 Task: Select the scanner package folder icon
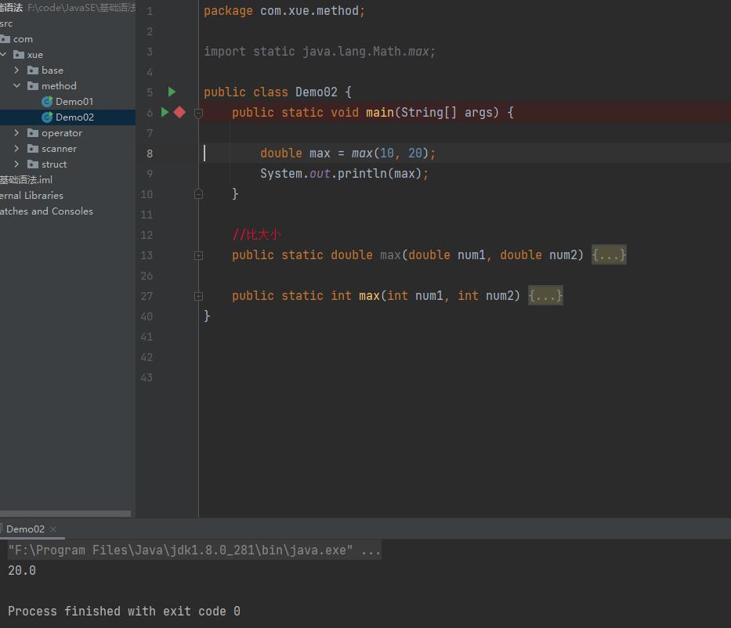click(x=33, y=149)
